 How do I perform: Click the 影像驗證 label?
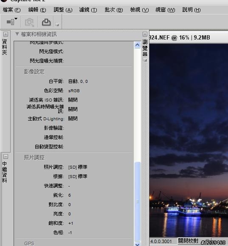pos(54,128)
